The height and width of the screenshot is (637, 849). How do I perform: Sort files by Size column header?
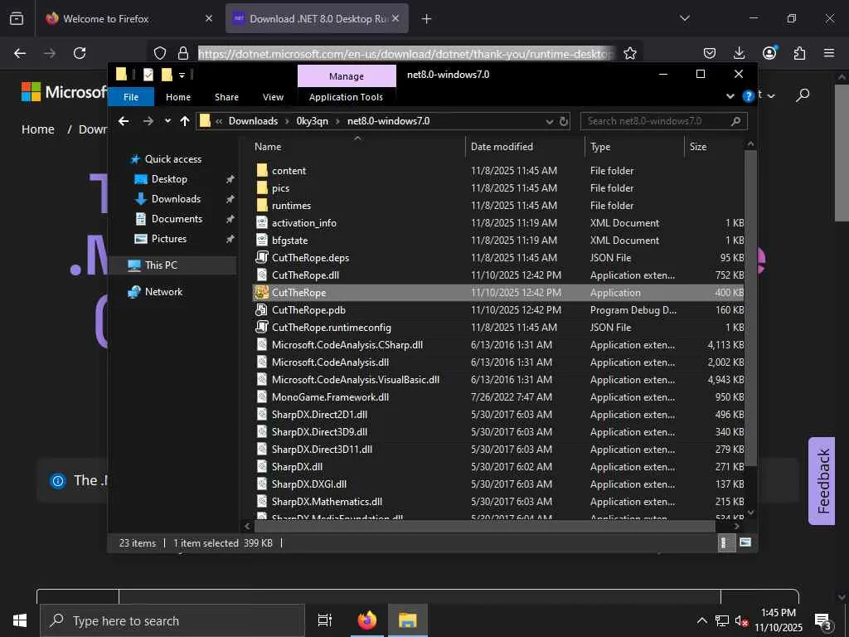click(698, 147)
